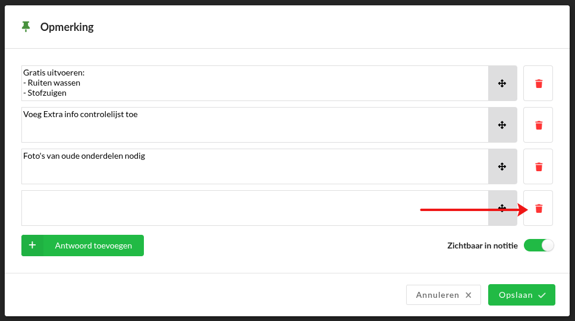Click the plus icon to add answer

[x=33, y=245]
